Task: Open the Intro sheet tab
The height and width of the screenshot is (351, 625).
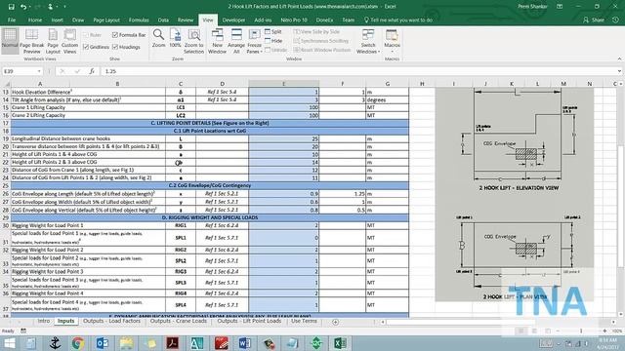Action: [x=43, y=321]
